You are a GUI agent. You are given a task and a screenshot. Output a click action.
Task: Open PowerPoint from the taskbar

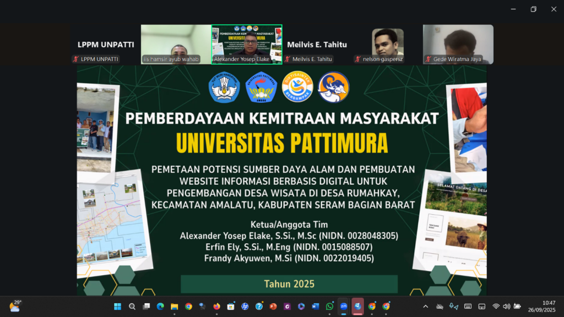273,307
